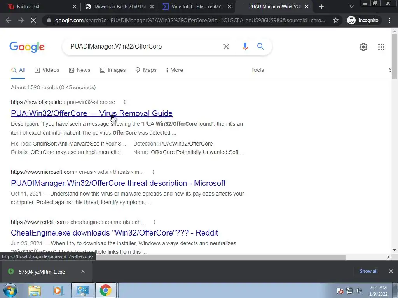Open Chrome's three-dot menu
Image resolution: width=398 pixels, height=298 pixels.
click(389, 20)
